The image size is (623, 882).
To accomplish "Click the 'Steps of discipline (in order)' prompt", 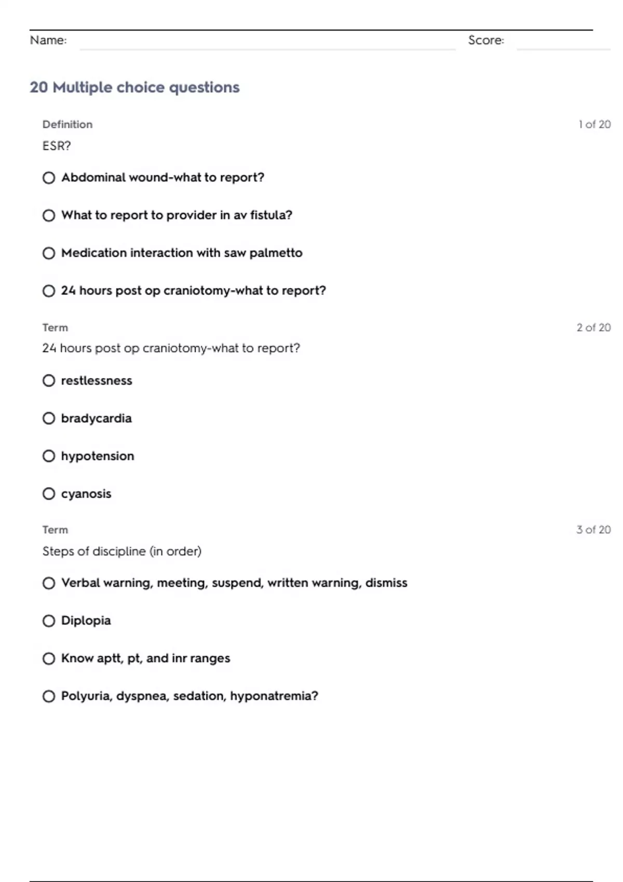I will pyautogui.click(x=122, y=551).
